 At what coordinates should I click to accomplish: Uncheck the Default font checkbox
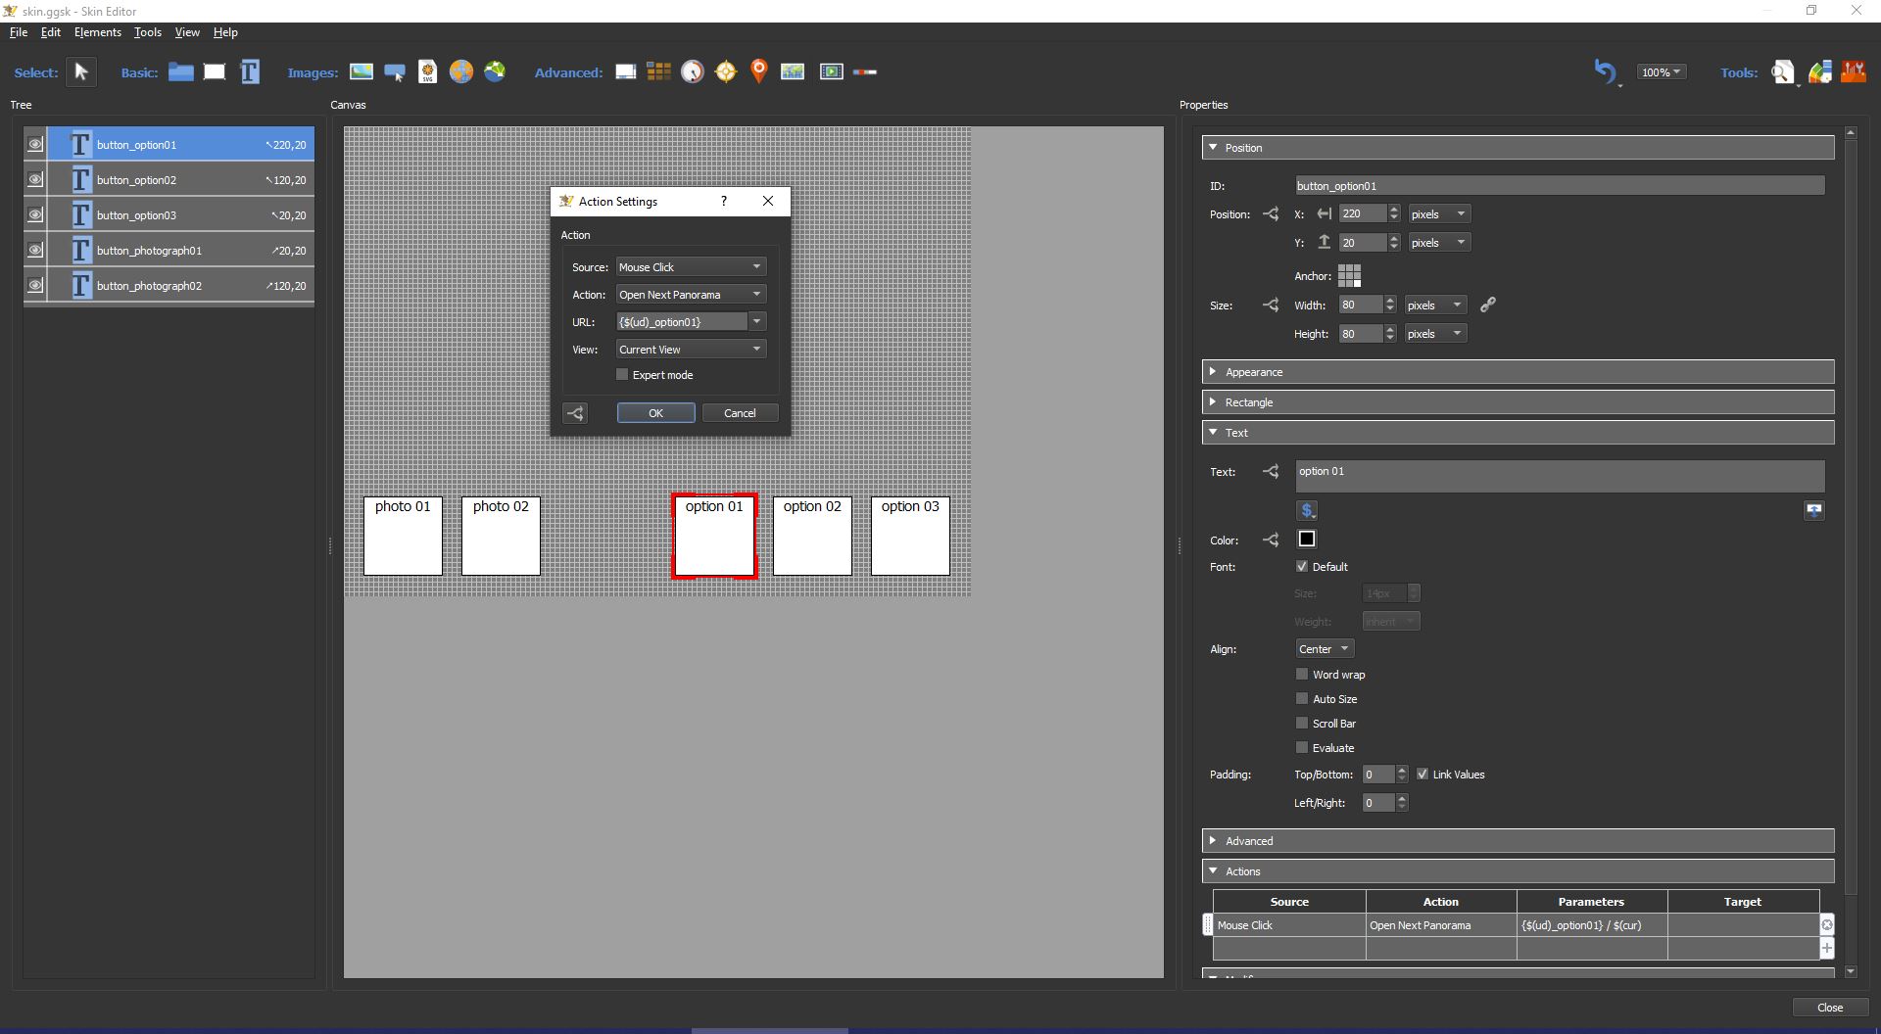click(x=1302, y=566)
